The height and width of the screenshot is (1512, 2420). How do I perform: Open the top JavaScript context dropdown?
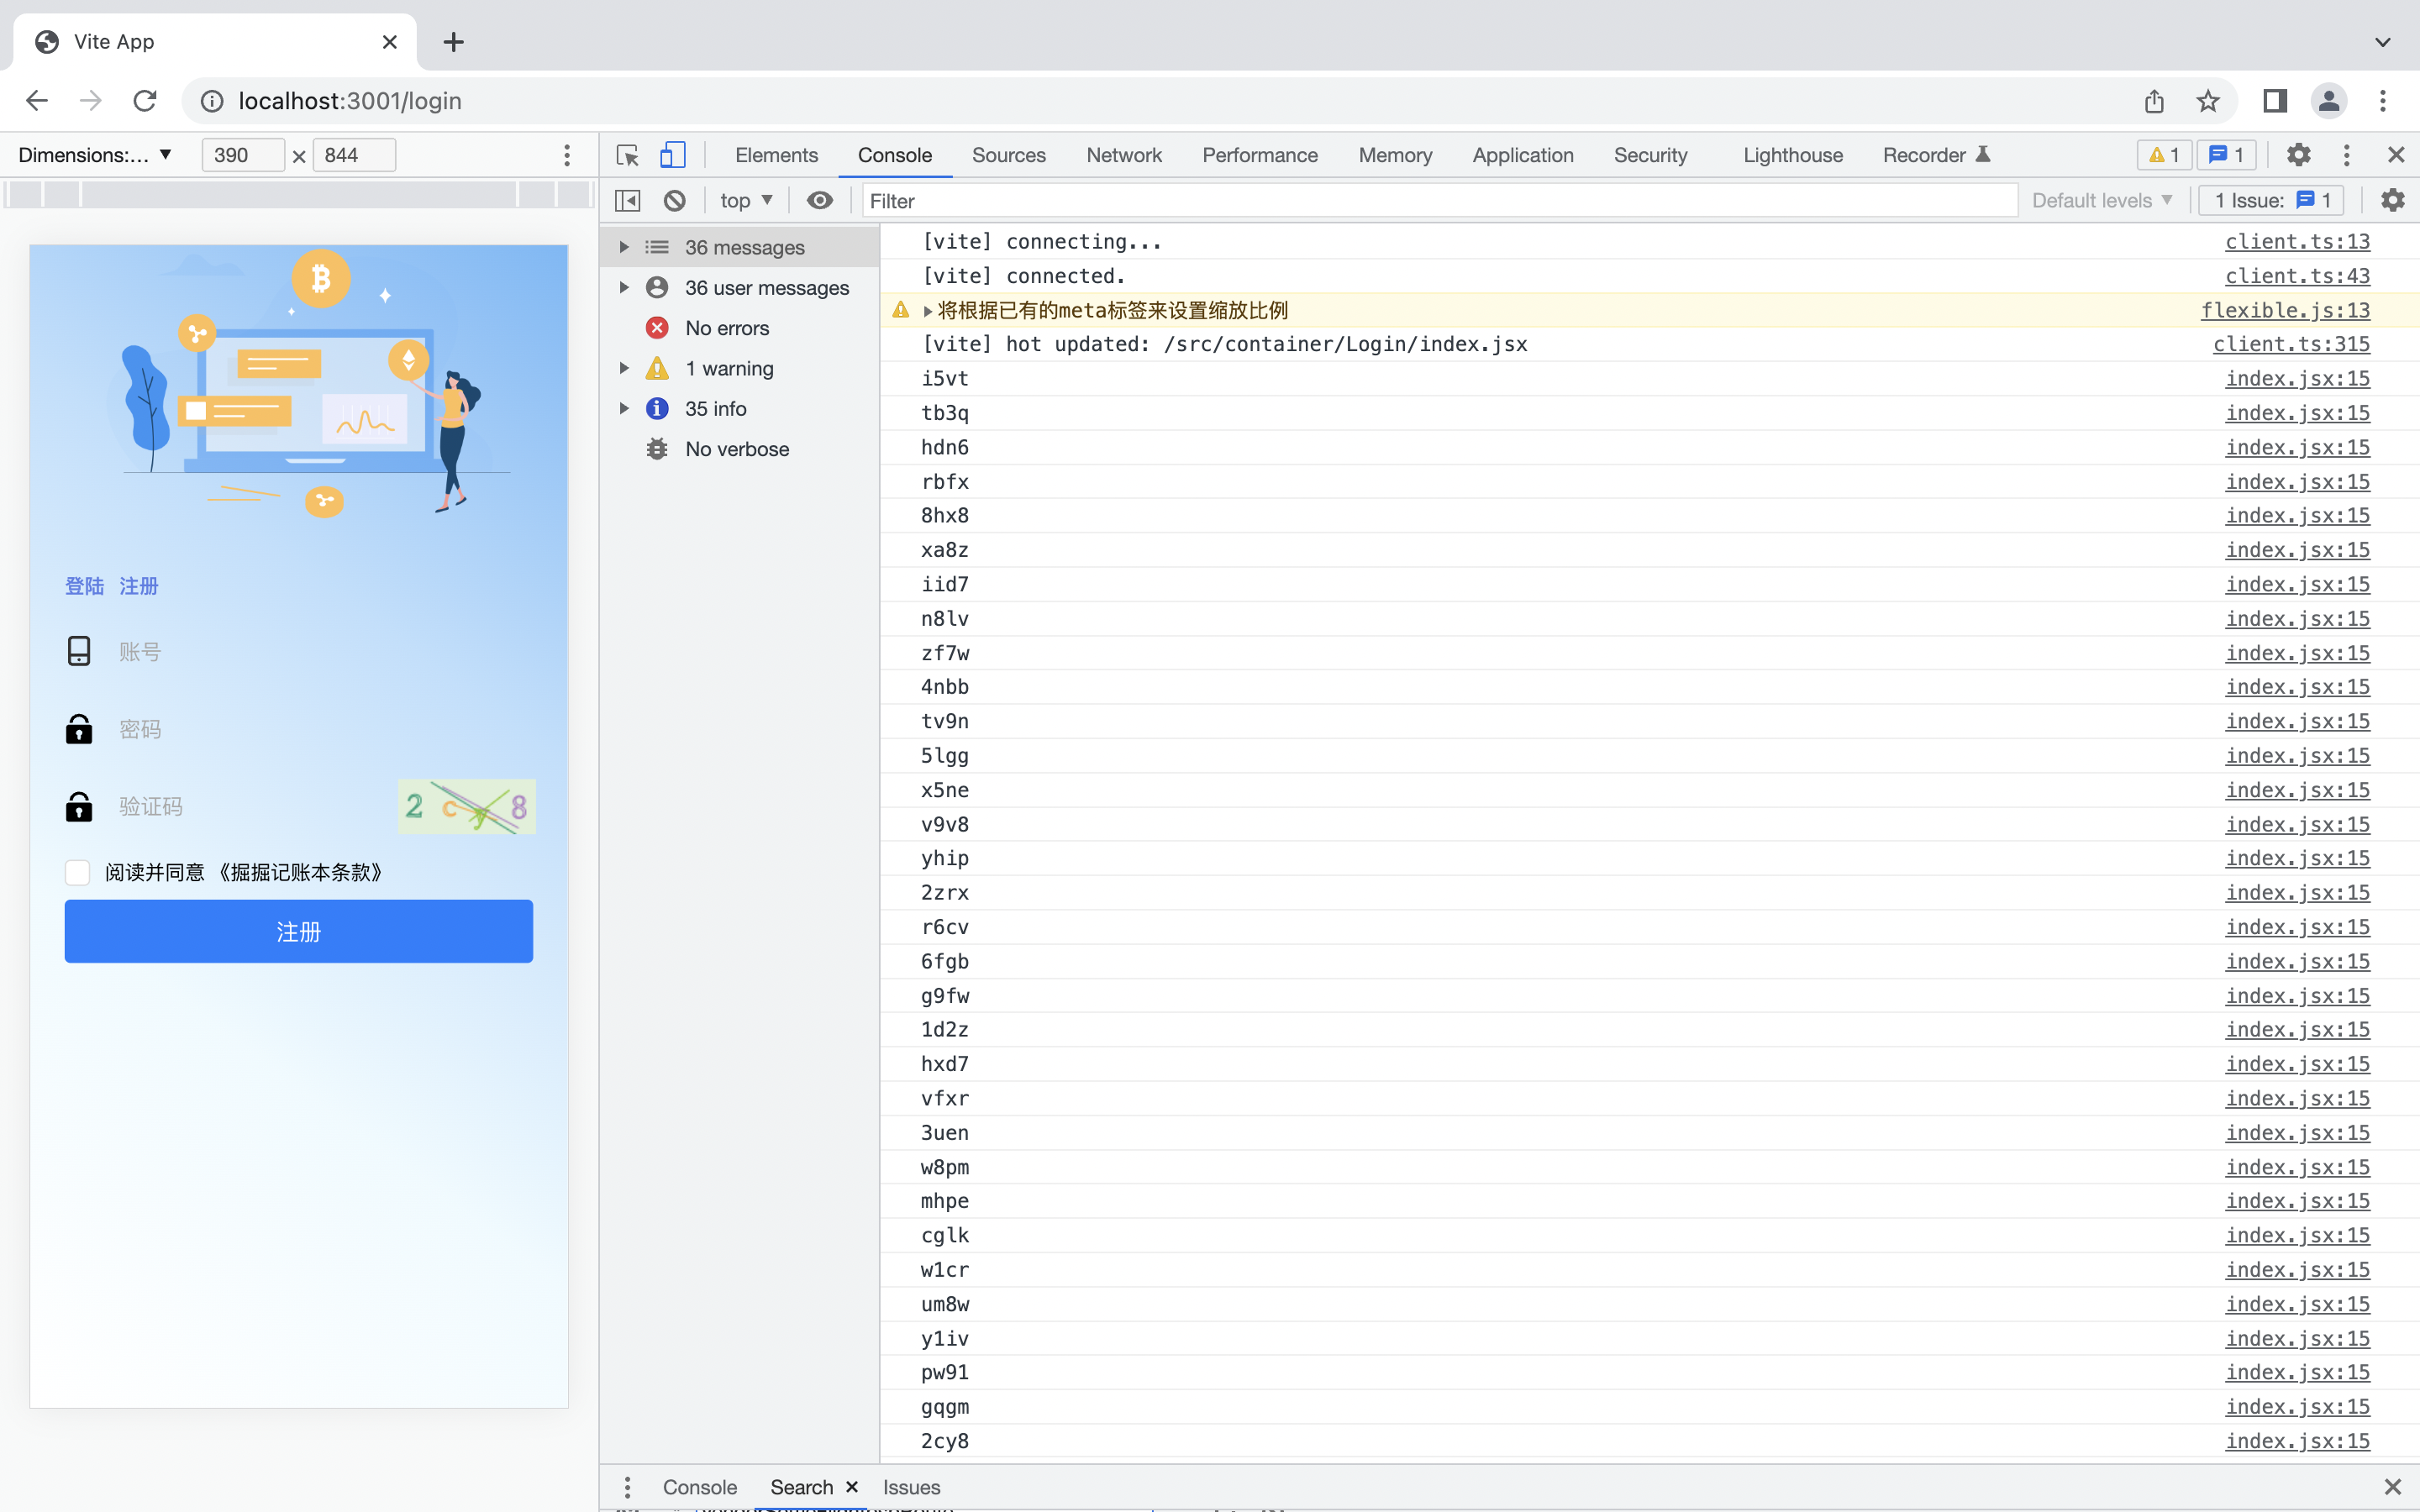pyautogui.click(x=746, y=201)
